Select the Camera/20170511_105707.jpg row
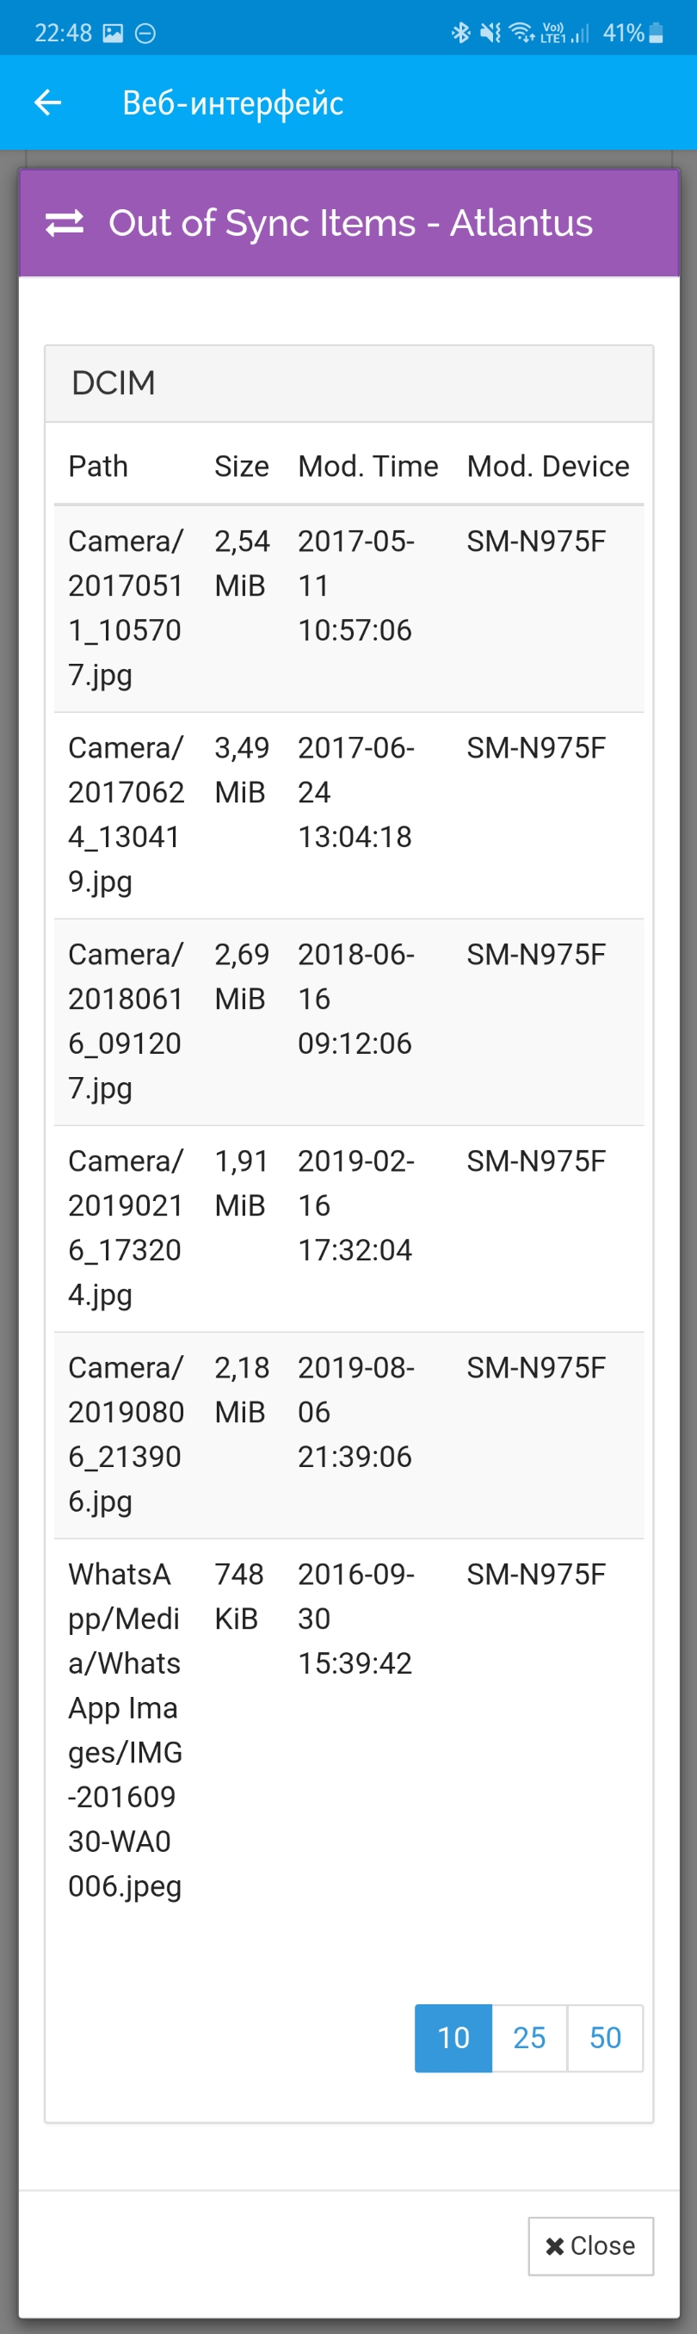 (x=349, y=608)
